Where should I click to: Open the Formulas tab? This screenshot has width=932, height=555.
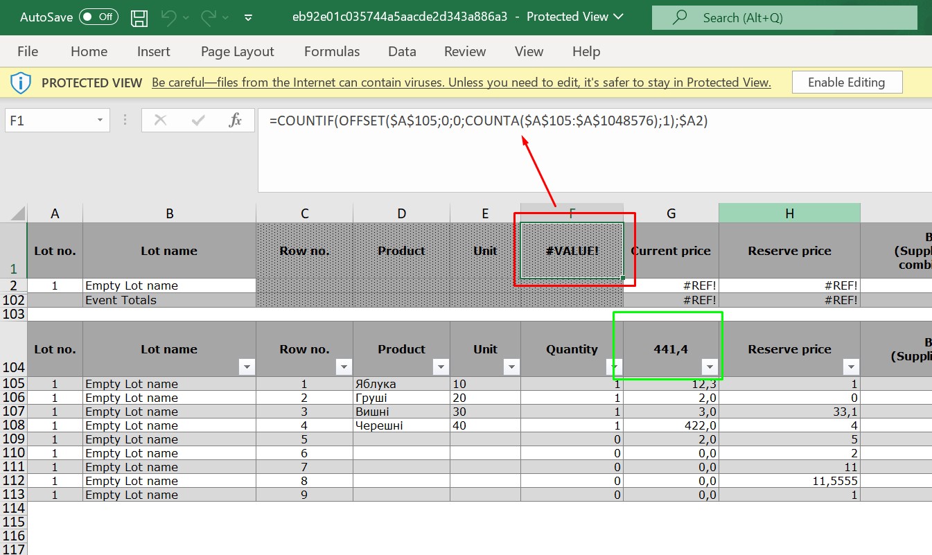coord(332,51)
